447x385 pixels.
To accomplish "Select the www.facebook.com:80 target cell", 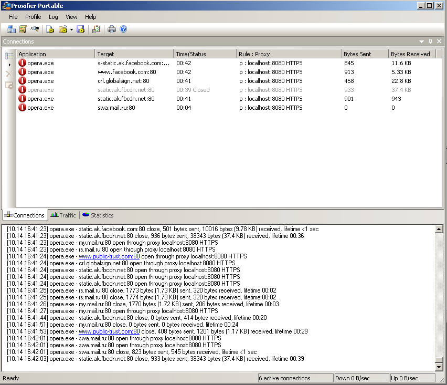I will 127,72.
